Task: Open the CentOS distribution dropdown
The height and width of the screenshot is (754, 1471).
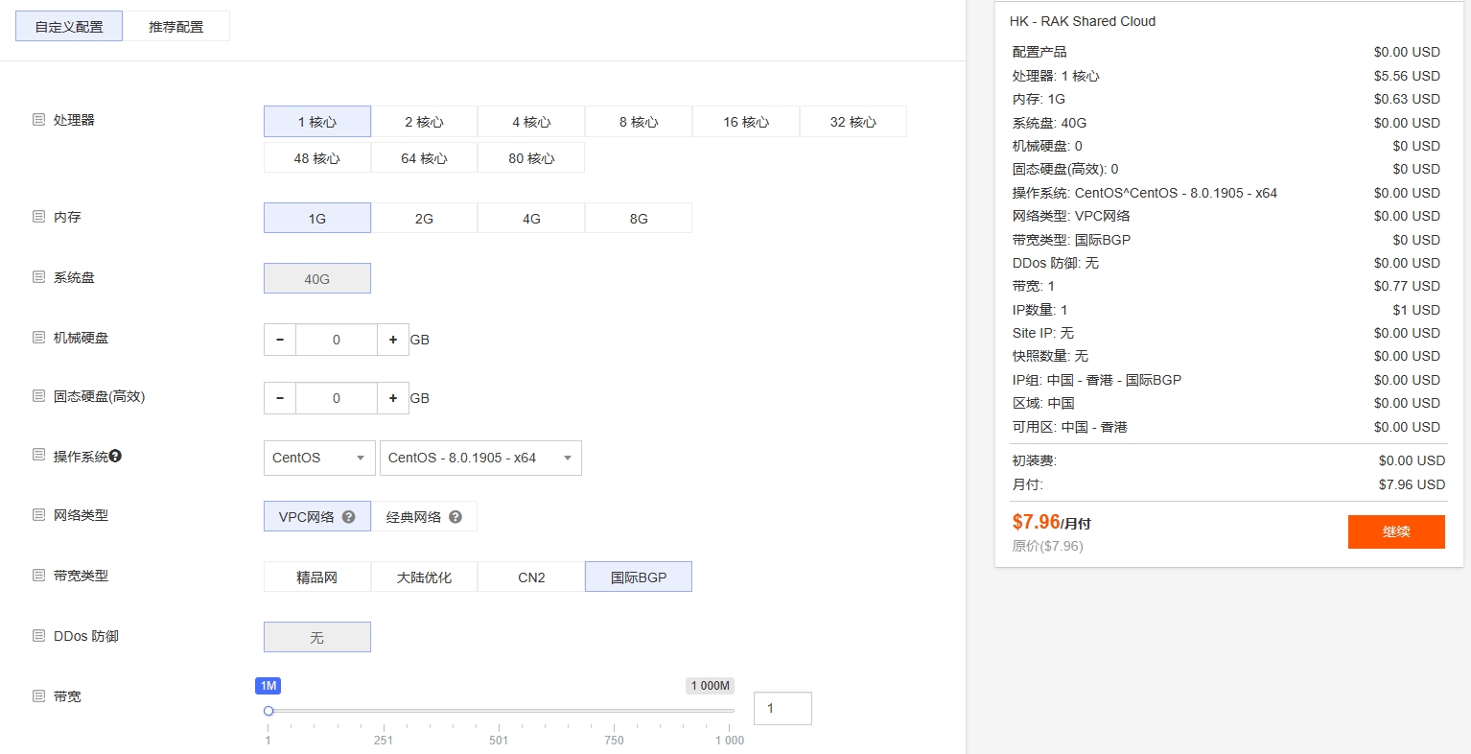Action: pyautogui.click(x=318, y=458)
